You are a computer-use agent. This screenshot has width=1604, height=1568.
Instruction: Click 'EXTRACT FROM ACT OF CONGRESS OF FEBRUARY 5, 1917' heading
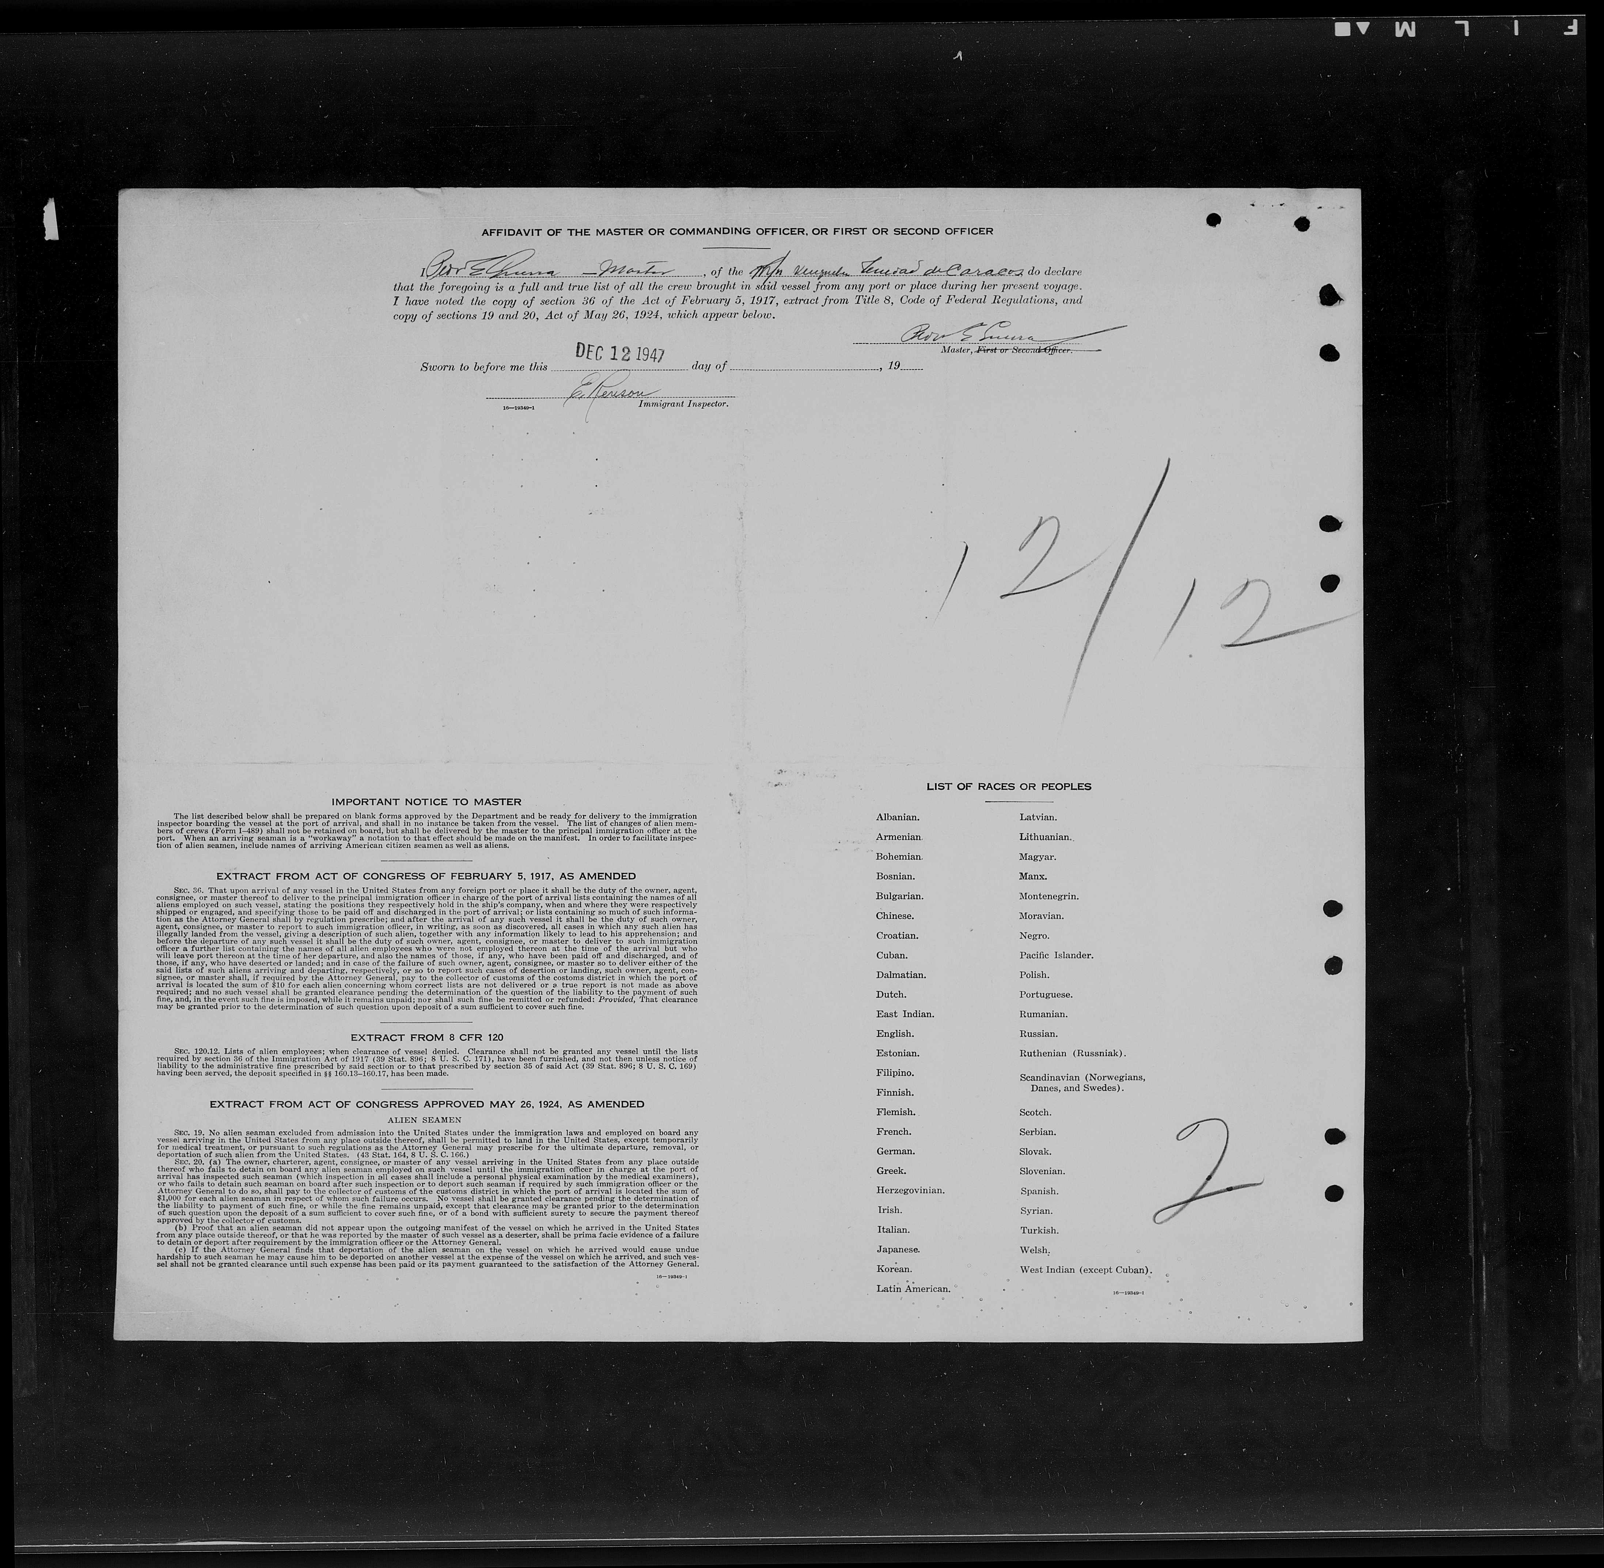426,876
